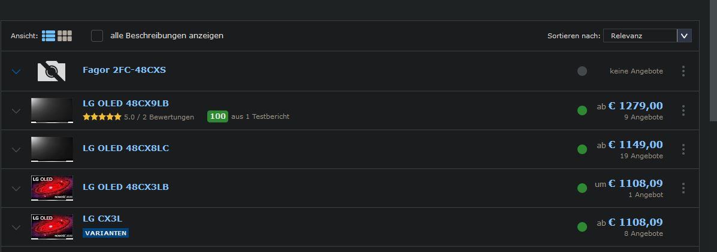Open LG OLED 48CX8LC thumbnail image

coord(52,149)
